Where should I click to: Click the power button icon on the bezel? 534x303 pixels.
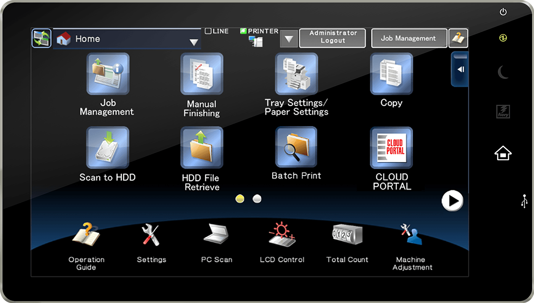pos(503,12)
